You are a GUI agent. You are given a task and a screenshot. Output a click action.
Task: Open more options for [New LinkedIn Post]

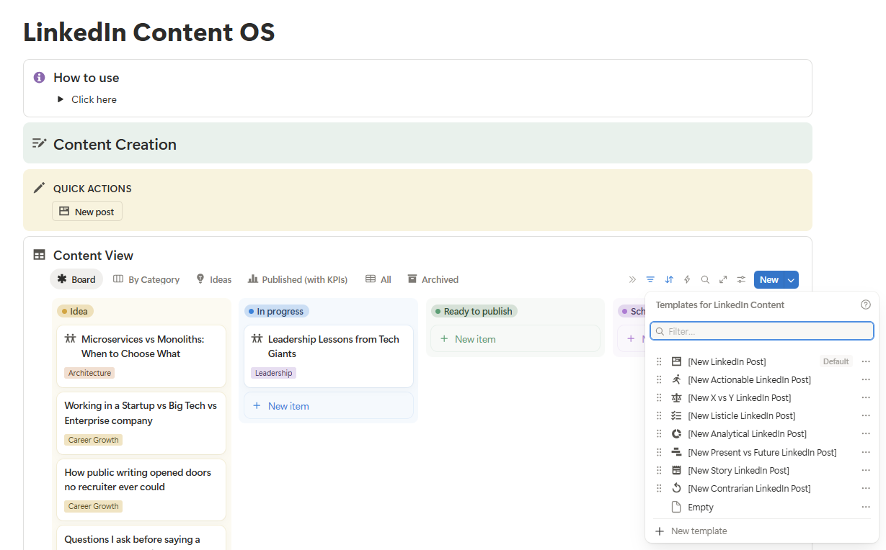tap(866, 361)
